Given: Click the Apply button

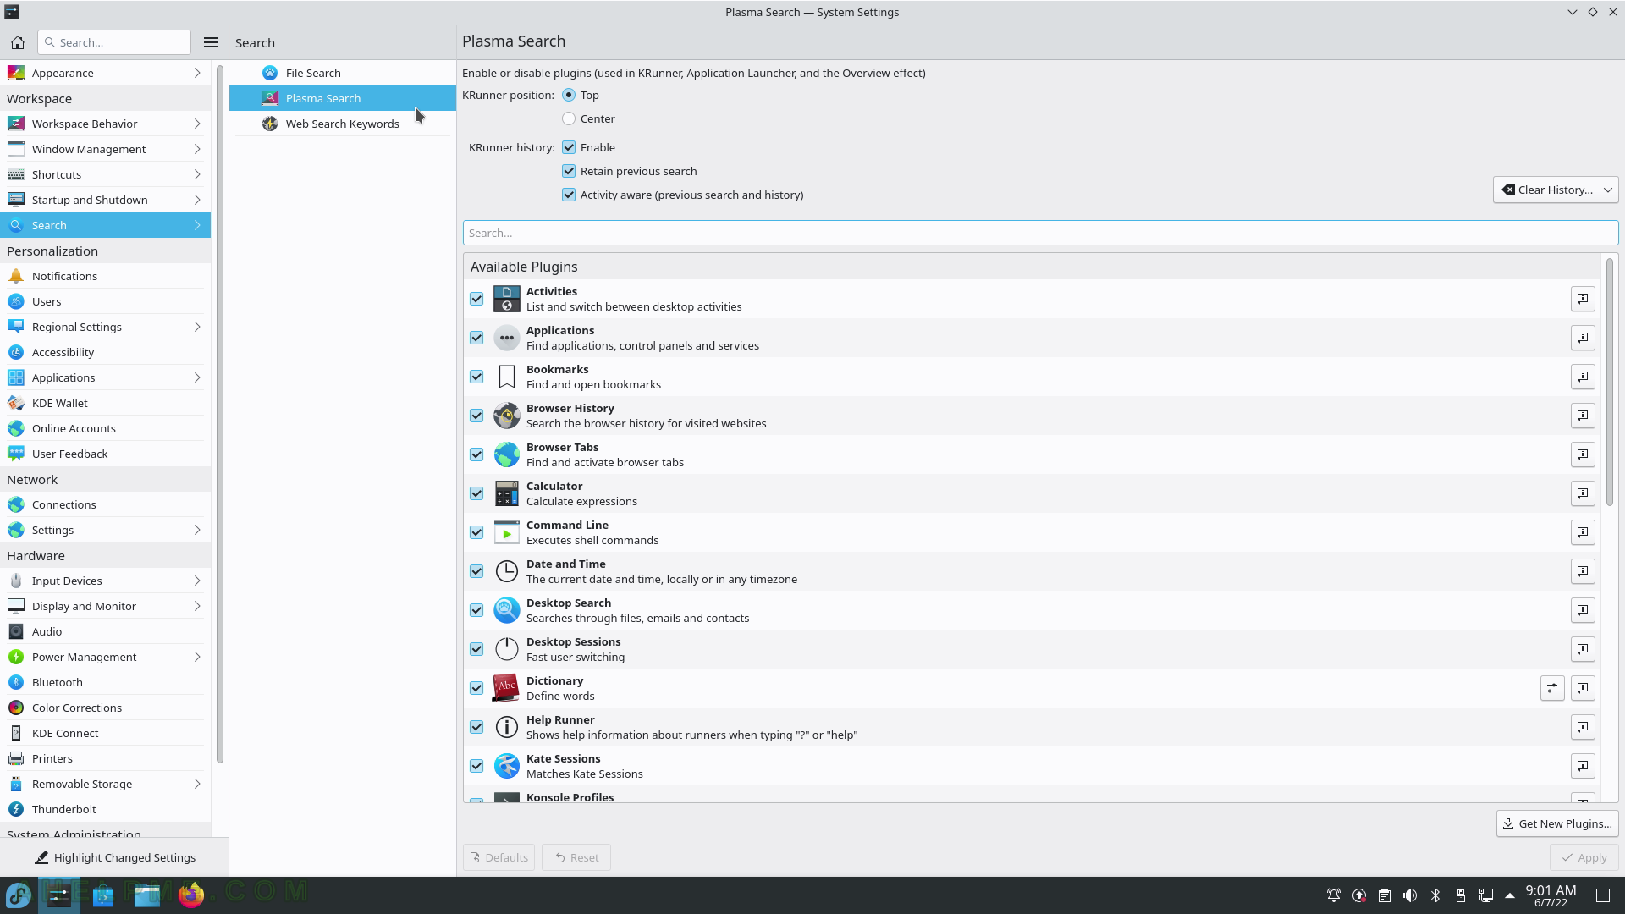Looking at the screenshot, I should [x=1584, y=857].
